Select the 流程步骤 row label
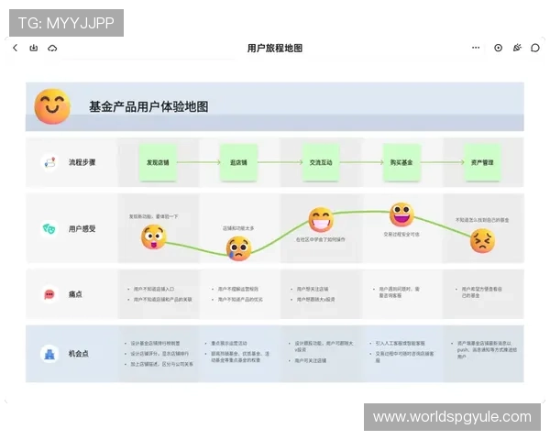Image resolution: width=550 pixels, height=440 pixels. [x=82, y=162]
